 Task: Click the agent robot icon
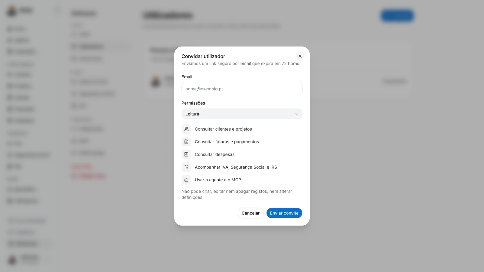tap(186, 180)
